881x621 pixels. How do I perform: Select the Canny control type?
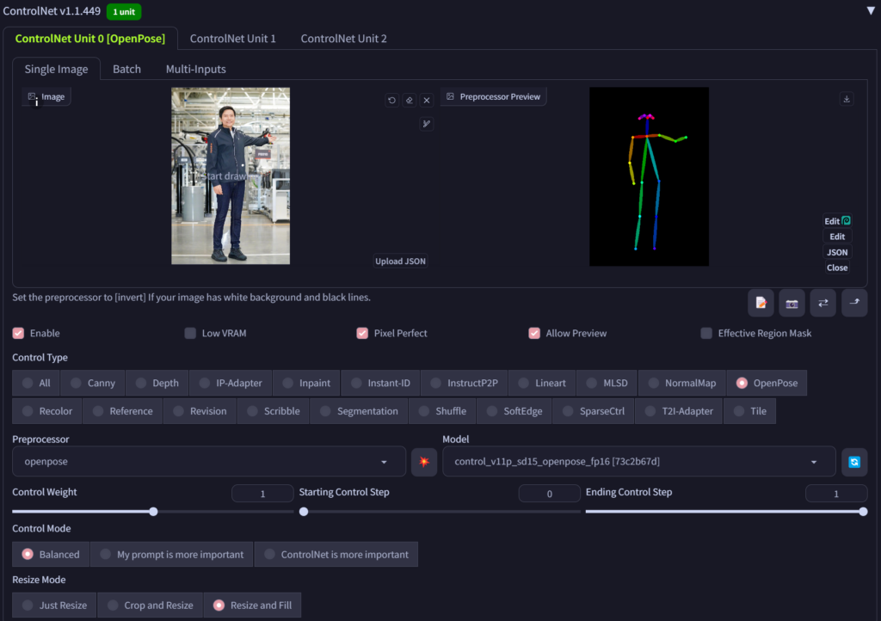click(93, 384)
